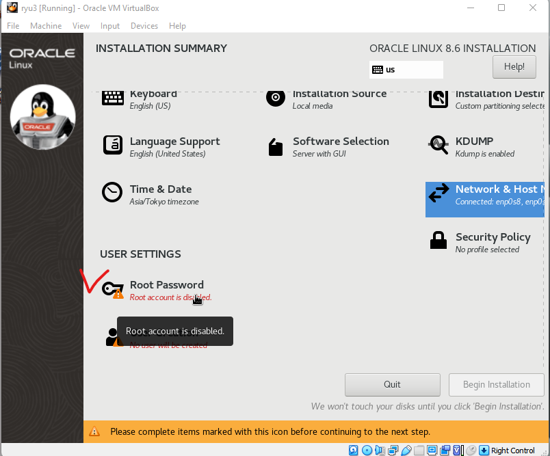
Task: Click the Time & Date clock icon
Action: (x=112, y=192)
